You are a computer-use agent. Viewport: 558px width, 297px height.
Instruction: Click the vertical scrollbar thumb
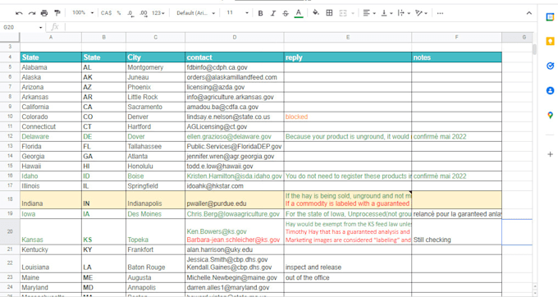pyautogui.click(x=534, y=49)
